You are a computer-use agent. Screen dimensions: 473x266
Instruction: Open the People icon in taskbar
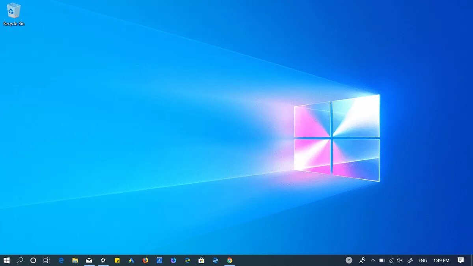click(x=362, y=260)
